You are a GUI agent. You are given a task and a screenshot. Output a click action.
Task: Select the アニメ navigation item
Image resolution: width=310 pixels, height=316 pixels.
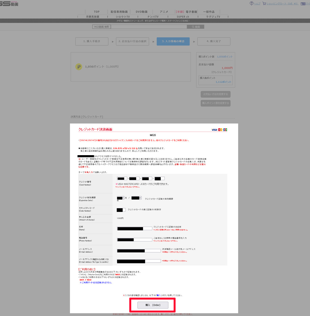164,12
